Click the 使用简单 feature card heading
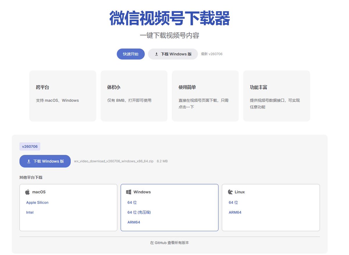 [187, 87]
